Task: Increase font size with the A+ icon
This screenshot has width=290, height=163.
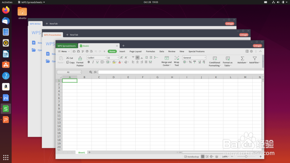Action: [122, 57]
